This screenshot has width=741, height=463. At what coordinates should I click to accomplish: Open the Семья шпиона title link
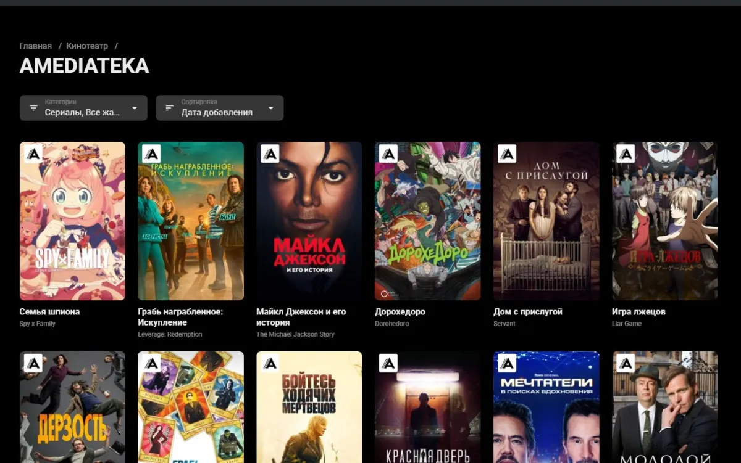point(49,312)
